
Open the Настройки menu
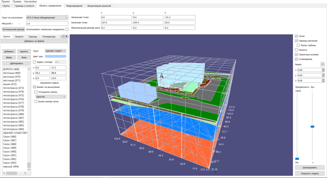click(x=30, y=2)
